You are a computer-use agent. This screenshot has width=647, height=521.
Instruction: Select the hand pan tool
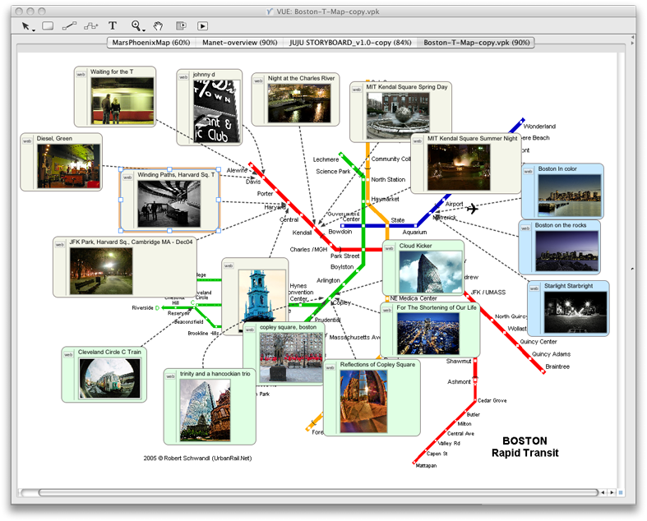click(x=158, y=26)
